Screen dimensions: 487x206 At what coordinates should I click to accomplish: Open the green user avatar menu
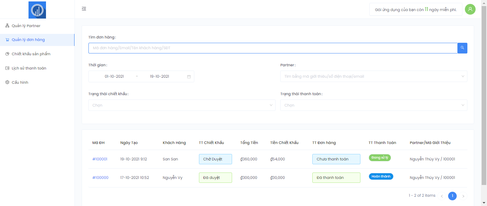tap(470, 9)
